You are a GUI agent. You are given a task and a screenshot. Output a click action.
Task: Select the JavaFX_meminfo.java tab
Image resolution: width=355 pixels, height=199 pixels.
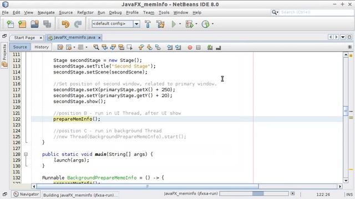coord(74,38)
